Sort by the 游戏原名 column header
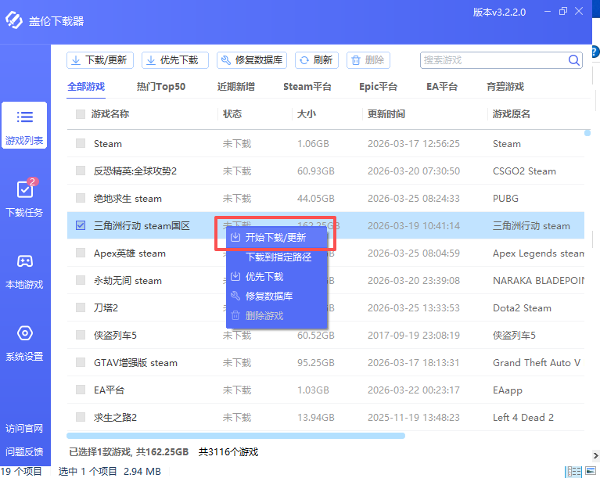 512,114
